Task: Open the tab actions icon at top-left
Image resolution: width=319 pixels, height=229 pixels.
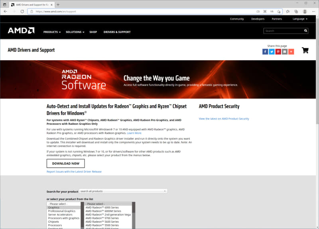Action: 5,4
